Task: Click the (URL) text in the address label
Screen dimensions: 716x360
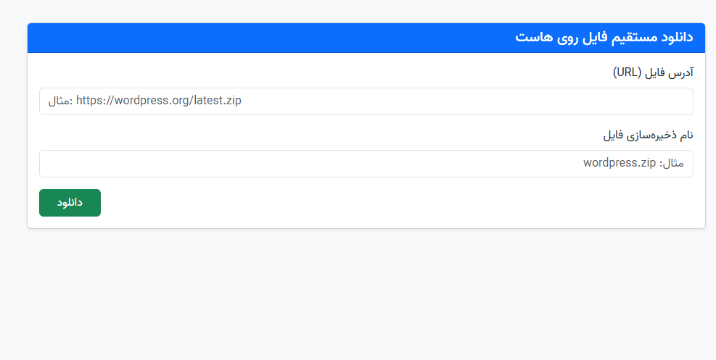Action: (628, 72)
